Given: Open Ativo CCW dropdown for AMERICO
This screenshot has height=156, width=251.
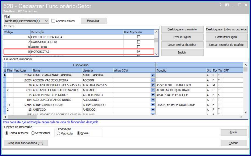Looking at the screenshot, I should click(x=153, y=110).
